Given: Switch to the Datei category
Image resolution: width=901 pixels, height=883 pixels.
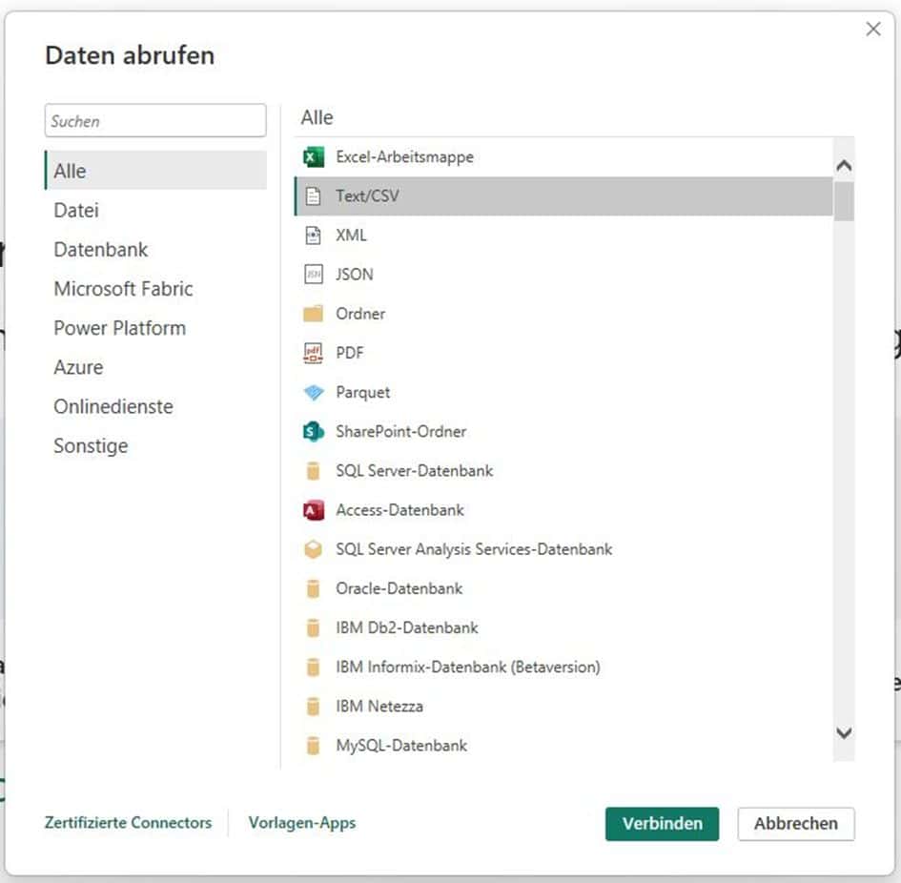Looking at the screenshot, I should click(76, 210).
